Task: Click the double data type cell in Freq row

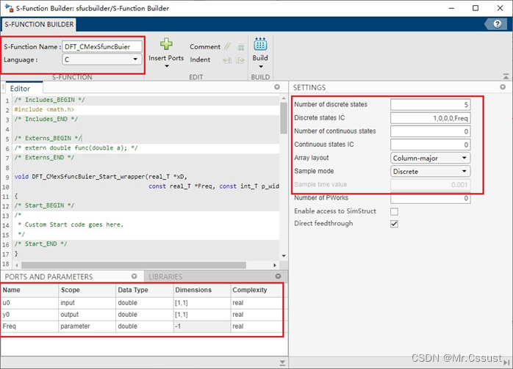Action: tap(144, 326)
